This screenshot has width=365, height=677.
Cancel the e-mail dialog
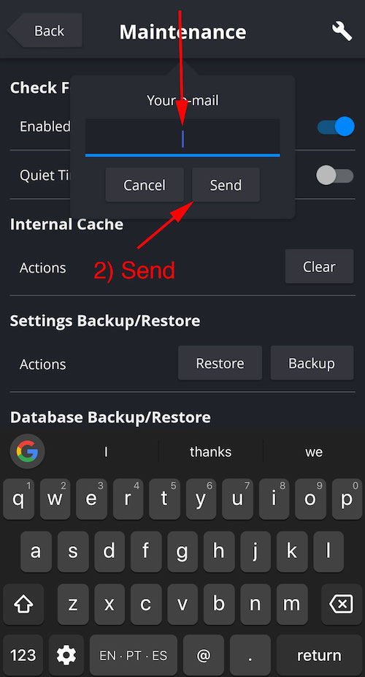click(145, 185)
